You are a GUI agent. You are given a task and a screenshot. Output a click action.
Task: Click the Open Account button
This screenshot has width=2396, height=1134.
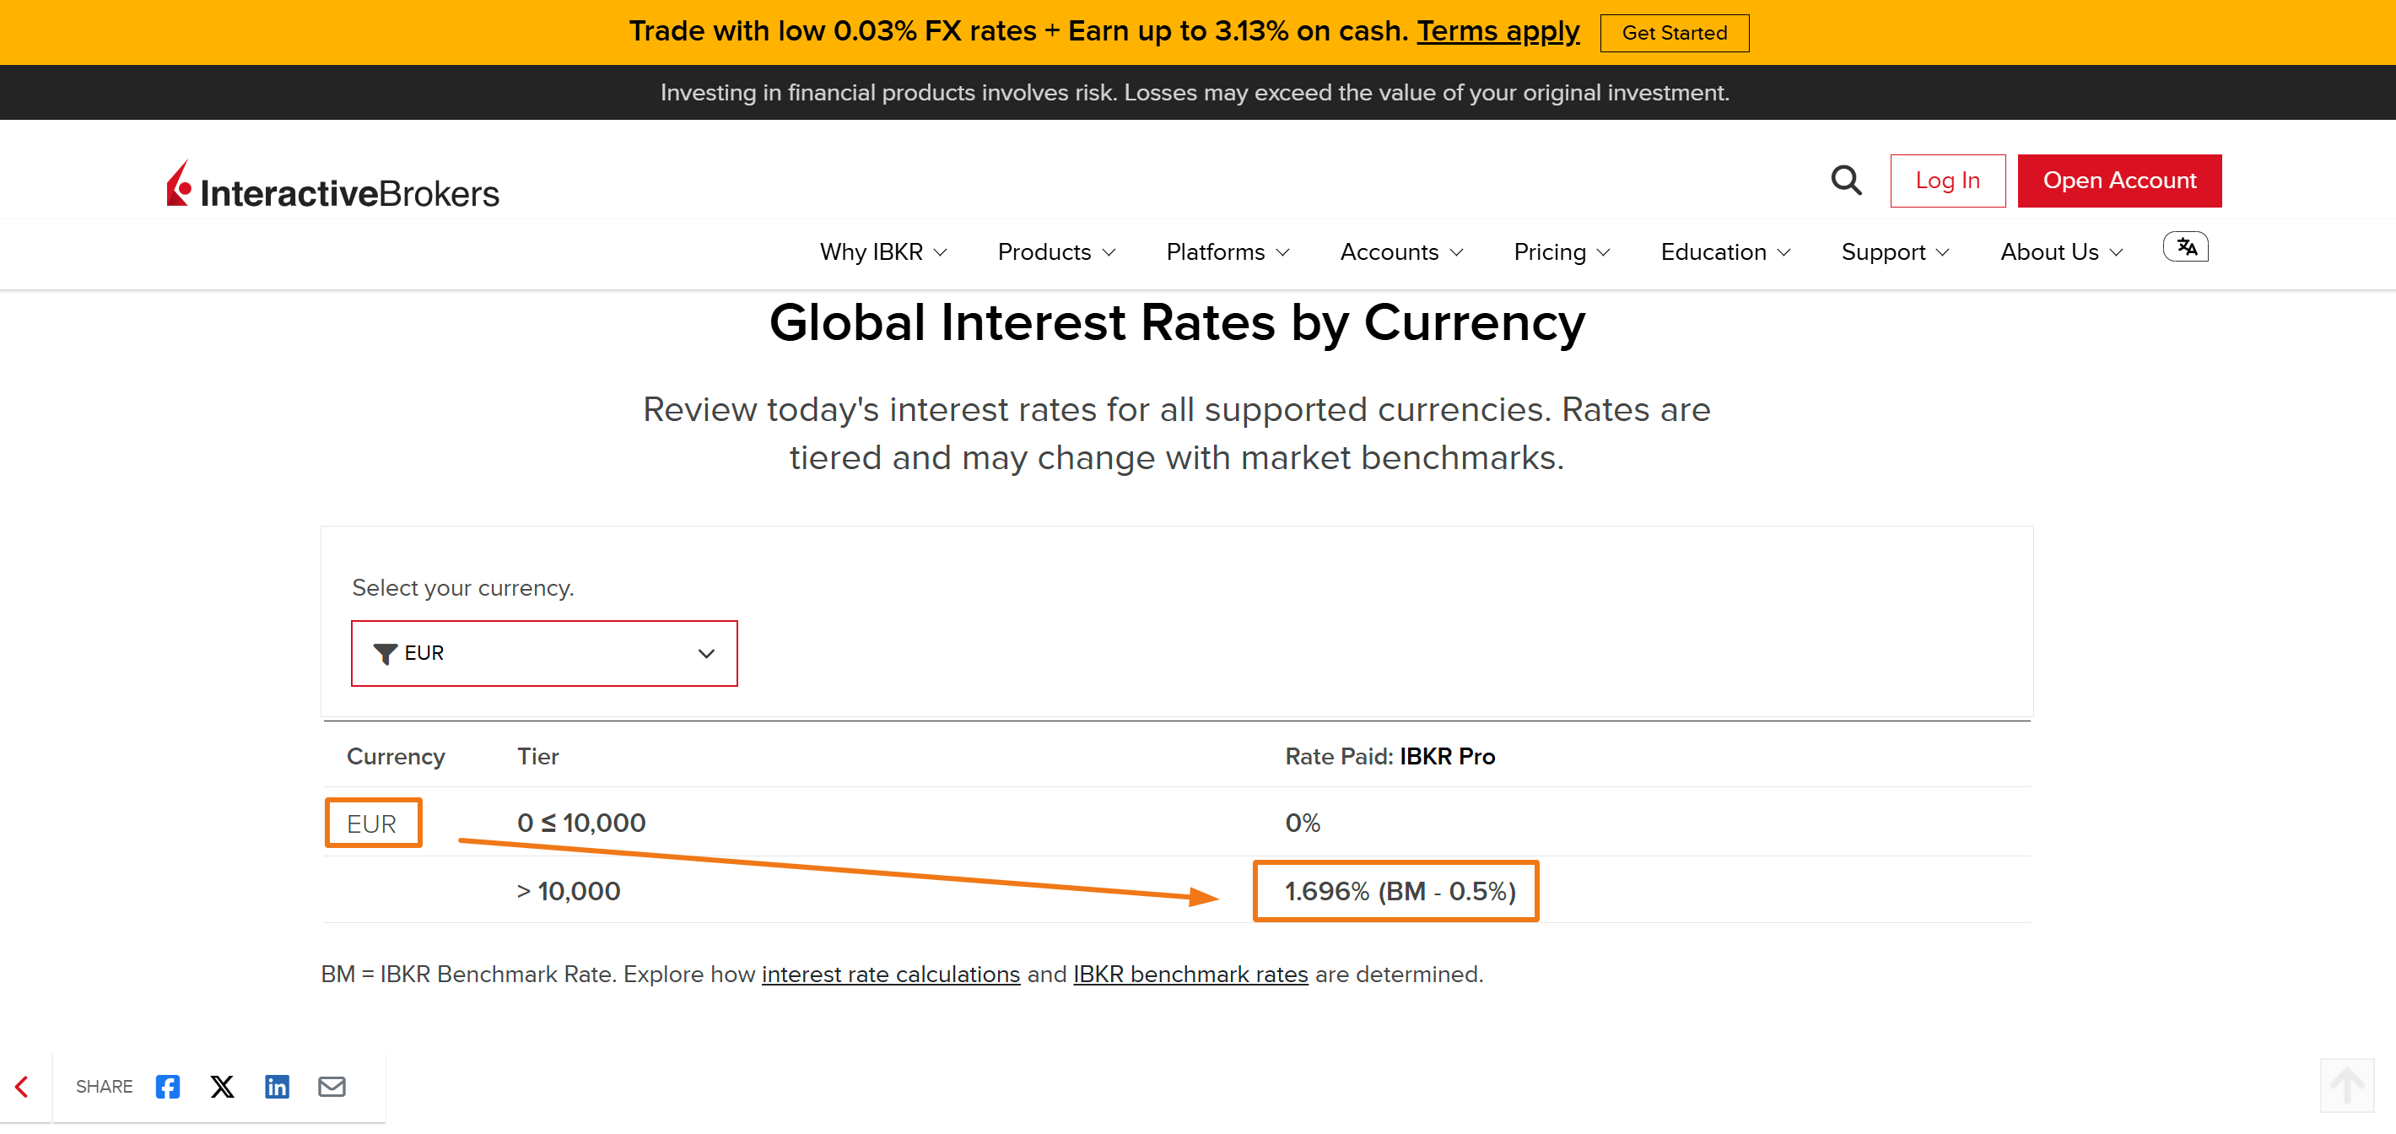[2118, 181]
